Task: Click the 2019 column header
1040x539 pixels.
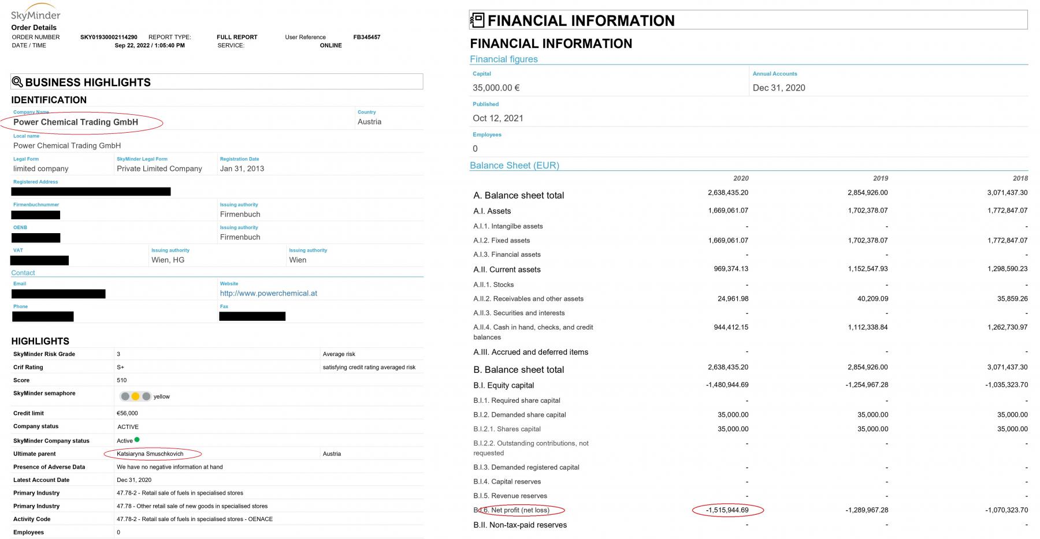Action: click(x=881, y=178)
